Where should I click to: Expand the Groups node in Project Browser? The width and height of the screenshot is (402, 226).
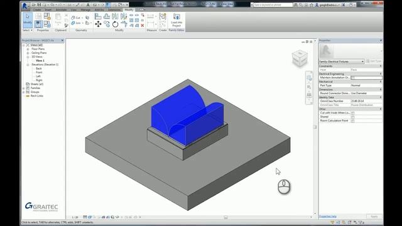(24, 92)
